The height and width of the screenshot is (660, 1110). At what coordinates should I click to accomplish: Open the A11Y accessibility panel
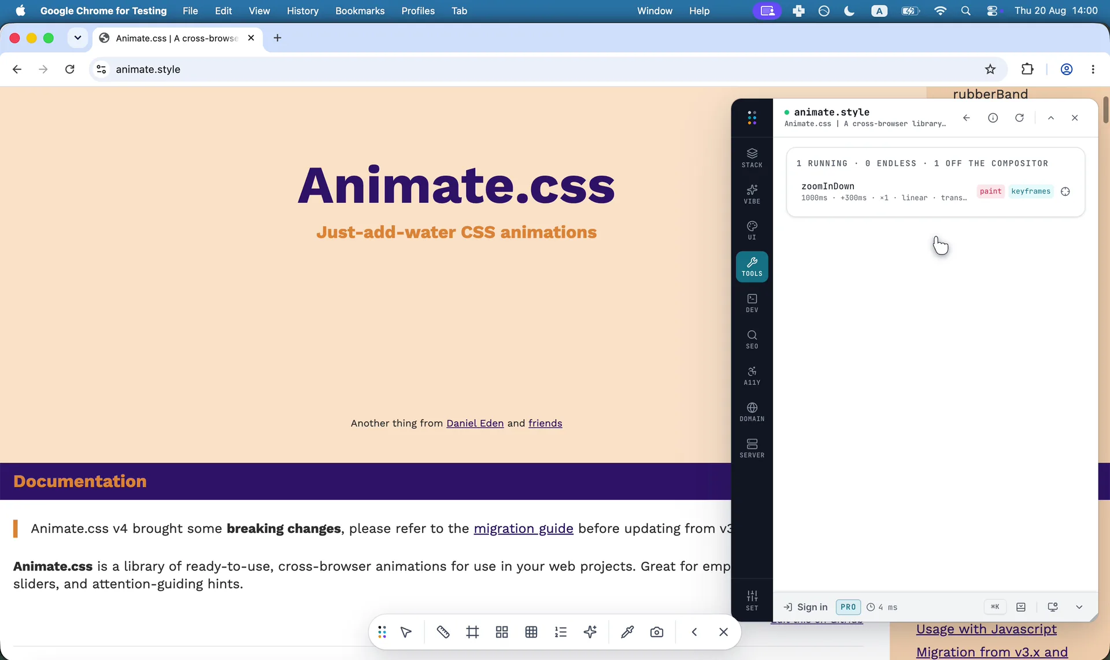coord(752,376)
